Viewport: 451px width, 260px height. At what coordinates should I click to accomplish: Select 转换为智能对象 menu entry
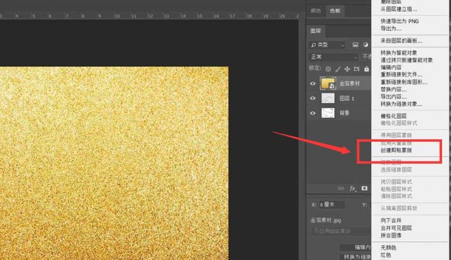[x=401, y=53]
